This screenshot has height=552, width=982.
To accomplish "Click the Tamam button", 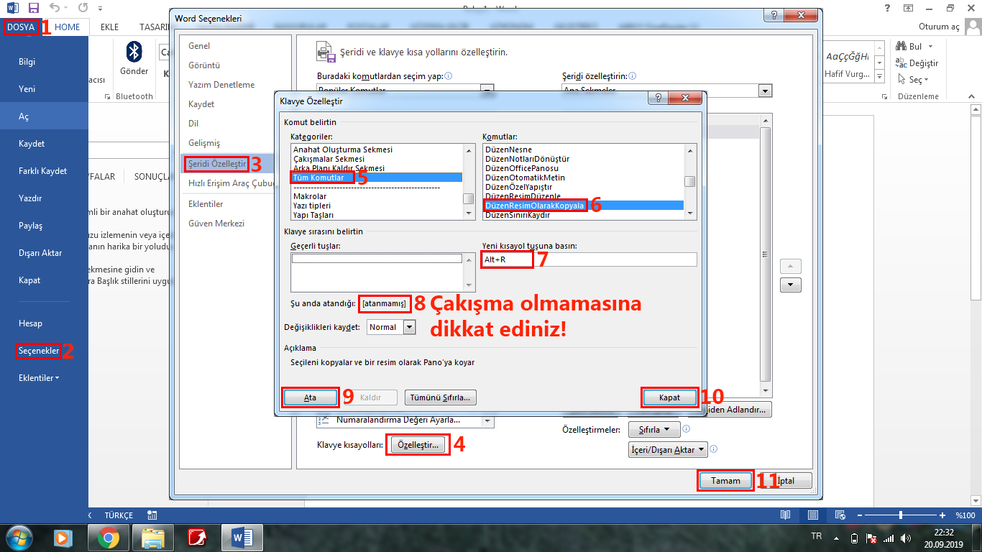I will (725, 481).
